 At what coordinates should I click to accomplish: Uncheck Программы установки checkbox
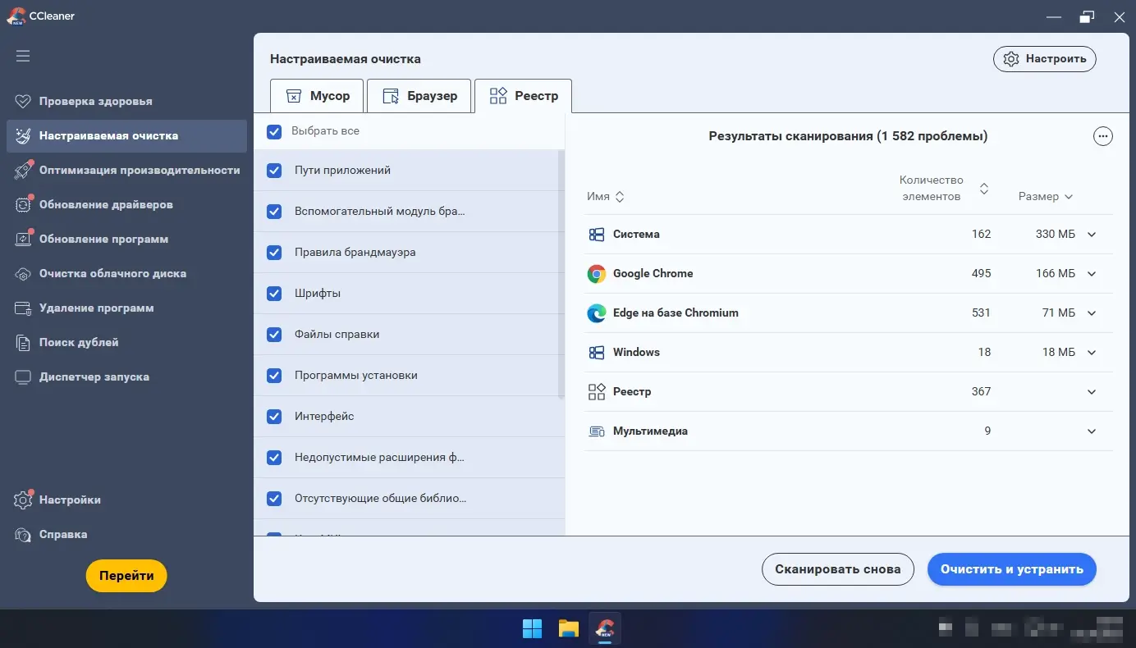pos(274,376)
